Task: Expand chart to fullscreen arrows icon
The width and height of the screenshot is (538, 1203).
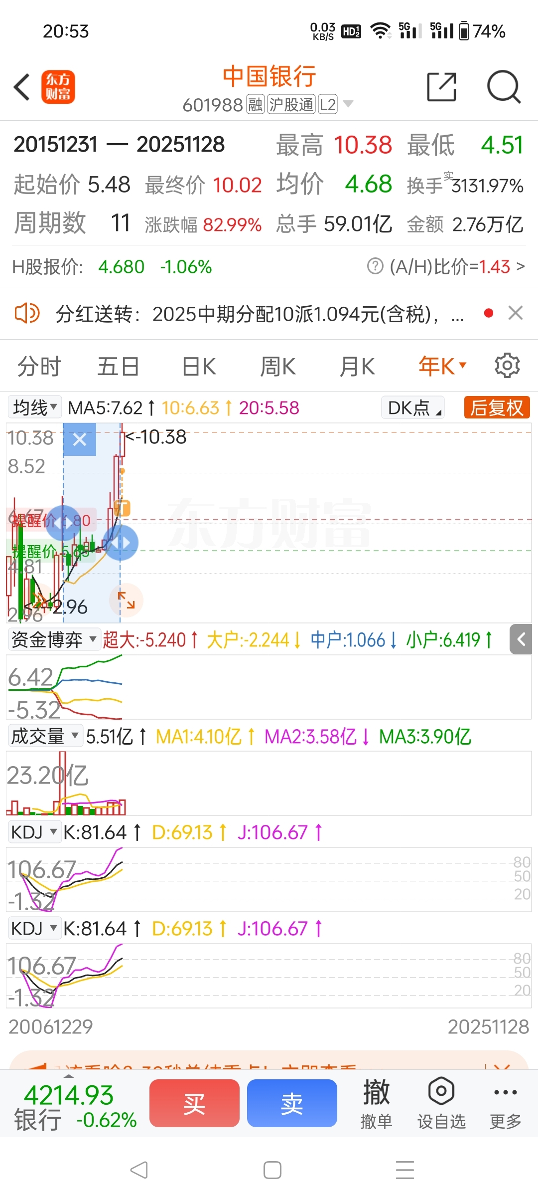Action: [127, 600]
